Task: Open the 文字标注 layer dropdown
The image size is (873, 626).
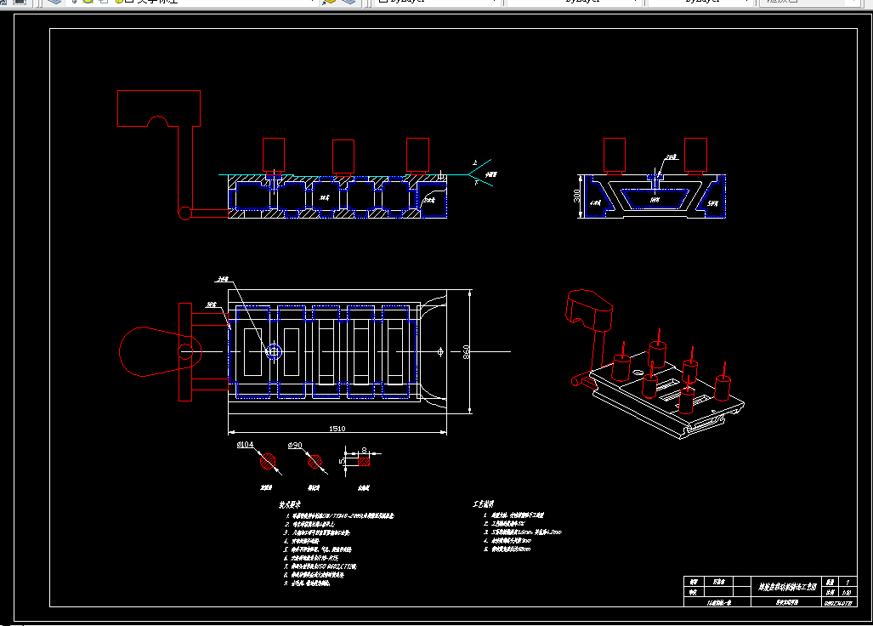Action: click(x=192, y=2)
